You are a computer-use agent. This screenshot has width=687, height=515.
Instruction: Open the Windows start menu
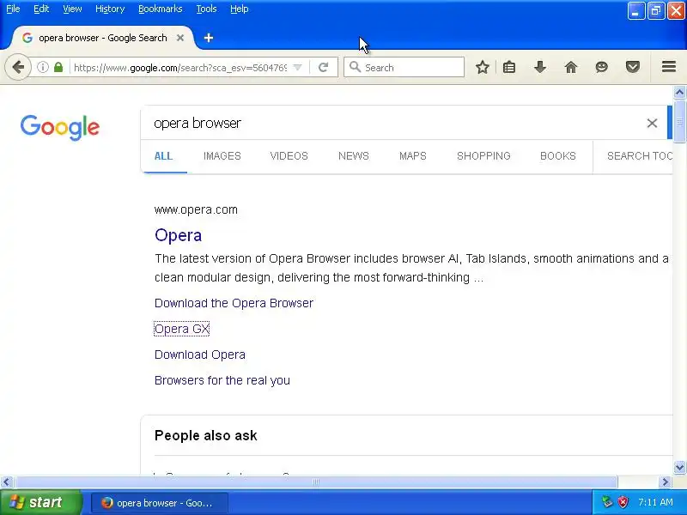(x=40, y=502)
